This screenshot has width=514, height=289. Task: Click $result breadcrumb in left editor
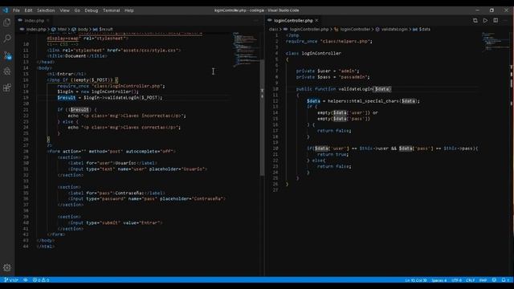tap(105, 29)
